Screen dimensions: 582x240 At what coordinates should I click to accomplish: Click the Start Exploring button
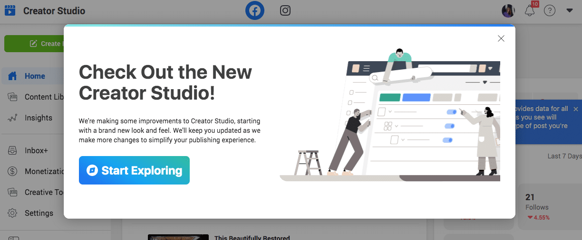(x=134, y=170)
